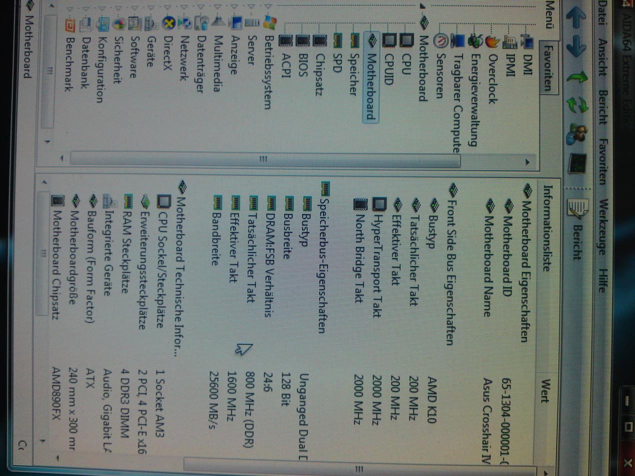Select the ACPI icon in the tree

click(285, 40)
